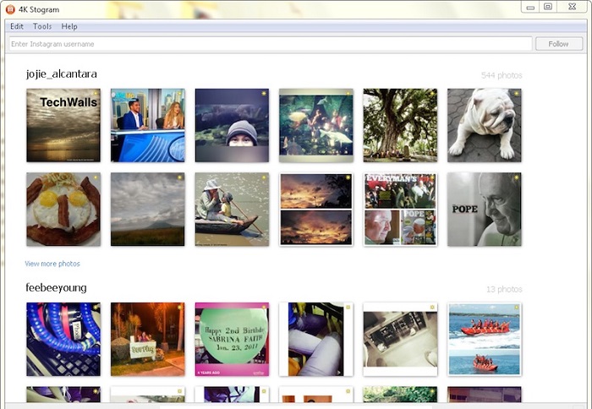
Task: Open the white bulldog photo
Action: pos(485,125)
